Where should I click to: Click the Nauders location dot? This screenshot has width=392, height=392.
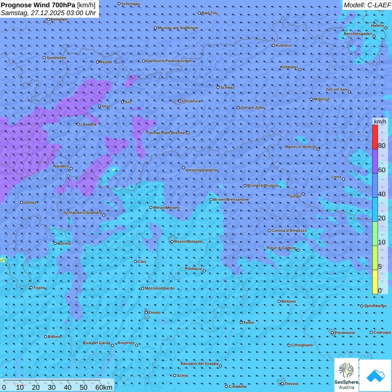tap(71, 169)
